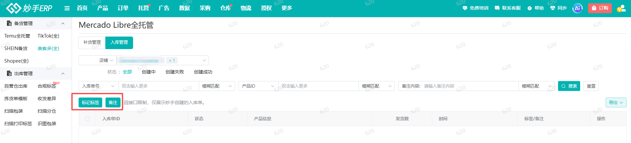The height and width of the screenshot is (143, 631).
Task: Filter status by 创建成功
Action: tap(203, 72)
